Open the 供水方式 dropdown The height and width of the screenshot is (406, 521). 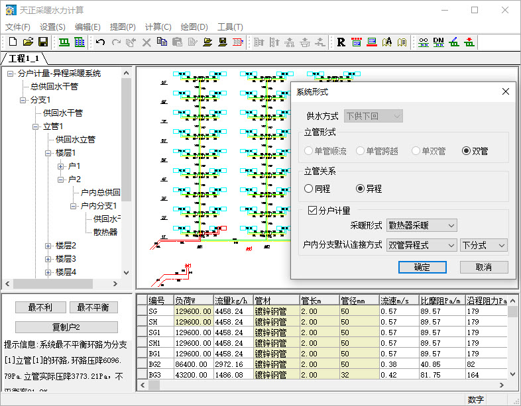coord(373,116)
